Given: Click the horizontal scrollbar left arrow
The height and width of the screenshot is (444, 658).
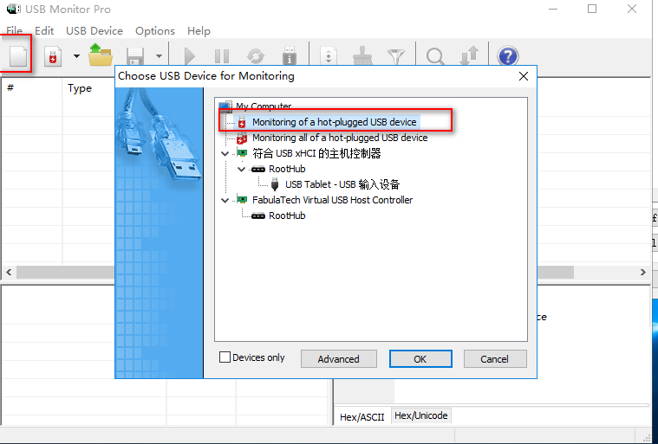Looking at the screenshot, I should [x=9, y=273].
